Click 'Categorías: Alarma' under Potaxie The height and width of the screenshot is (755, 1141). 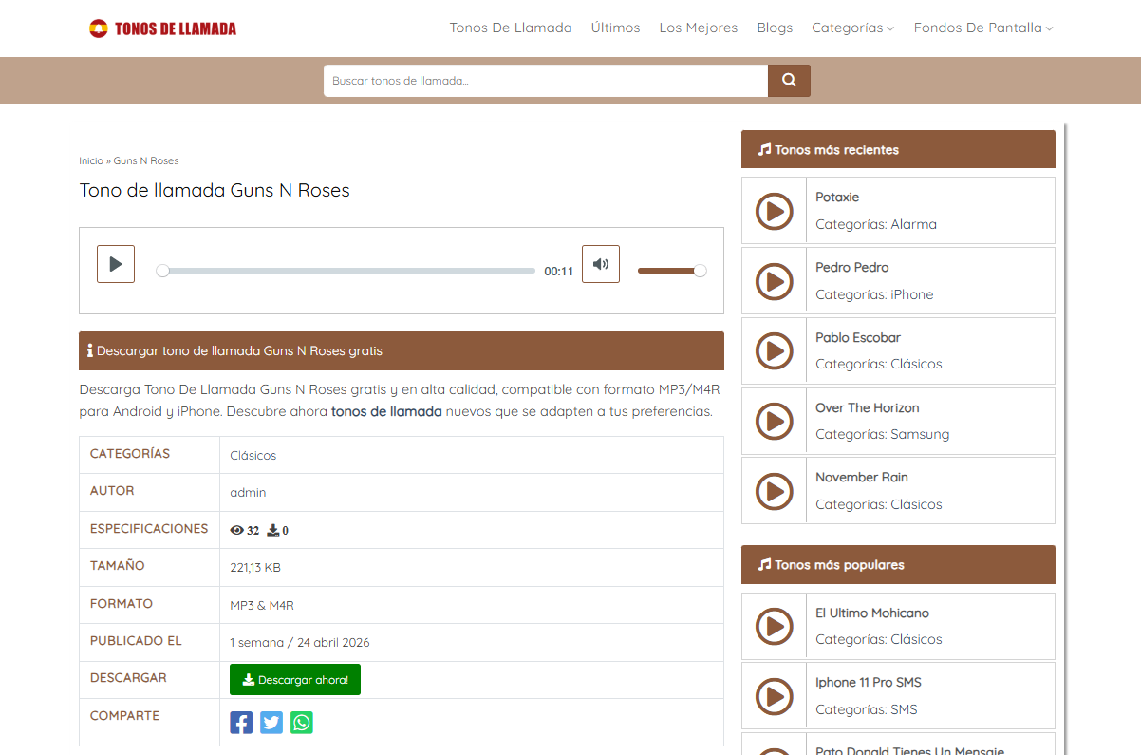pyautogui.click(x=876, y=224)
